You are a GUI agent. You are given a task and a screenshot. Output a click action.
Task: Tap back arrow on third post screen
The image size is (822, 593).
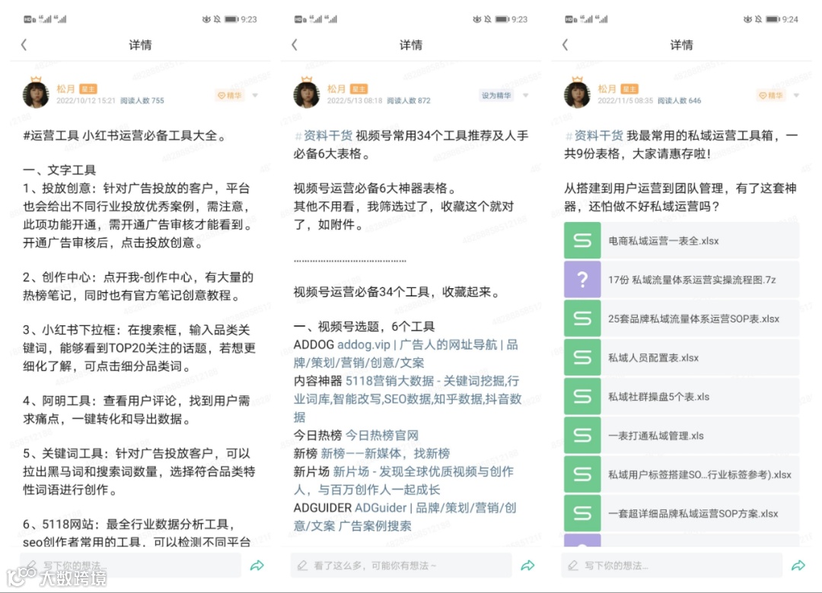point(565,45)
